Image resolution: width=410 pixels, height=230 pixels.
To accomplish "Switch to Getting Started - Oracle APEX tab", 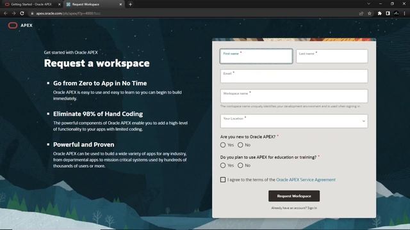I will click(x=31, y=4).
